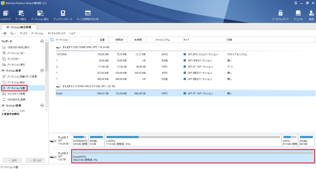Choose パーティション移動/サイズ変更

tap(19, 76)
